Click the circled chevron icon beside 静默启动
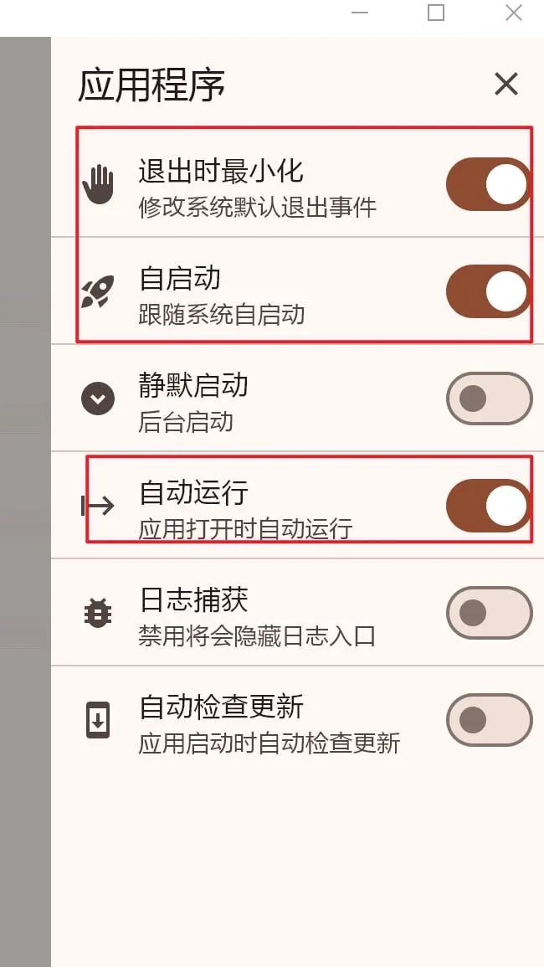The image size is (544, 967). pyautogui.click(x=98, y=398)
